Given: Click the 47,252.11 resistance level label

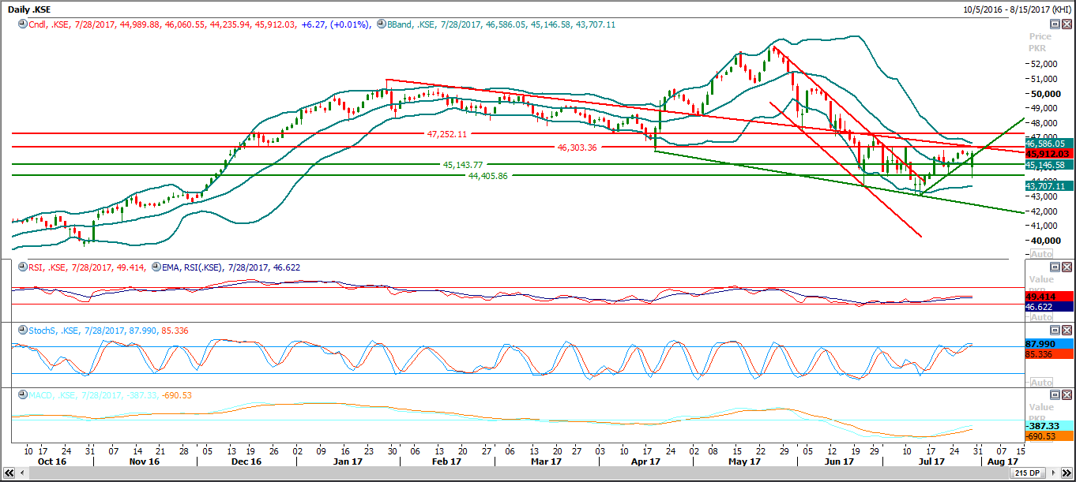Looking at the screenshot, I should tap(448, 134).
